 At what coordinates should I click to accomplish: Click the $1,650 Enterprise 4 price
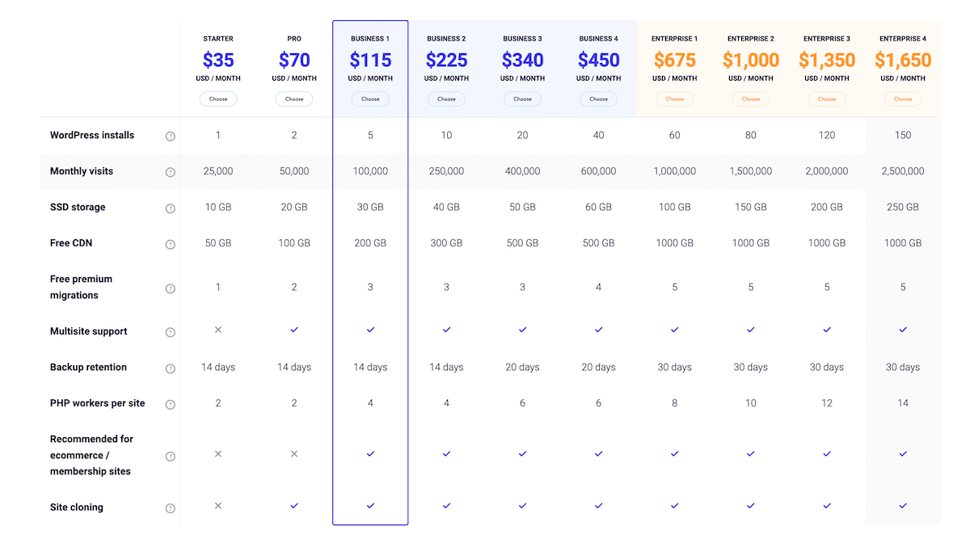click(x=903, y=59)
